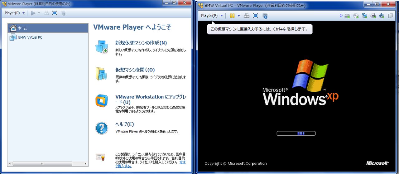Screen dimensions: 399x174
Task: Pause the BMW Virtual PC with pause icon
Action: click(232, 16)
